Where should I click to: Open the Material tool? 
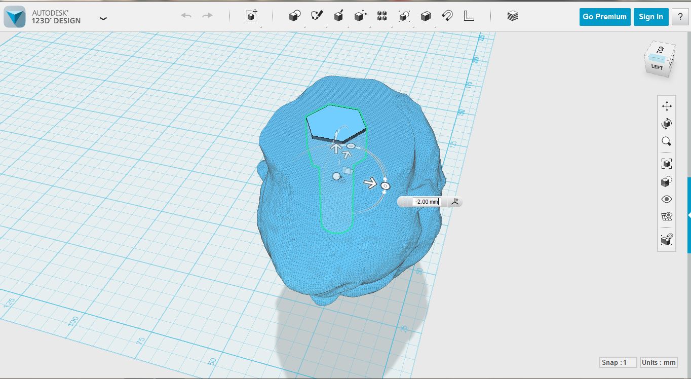(513, 16)
